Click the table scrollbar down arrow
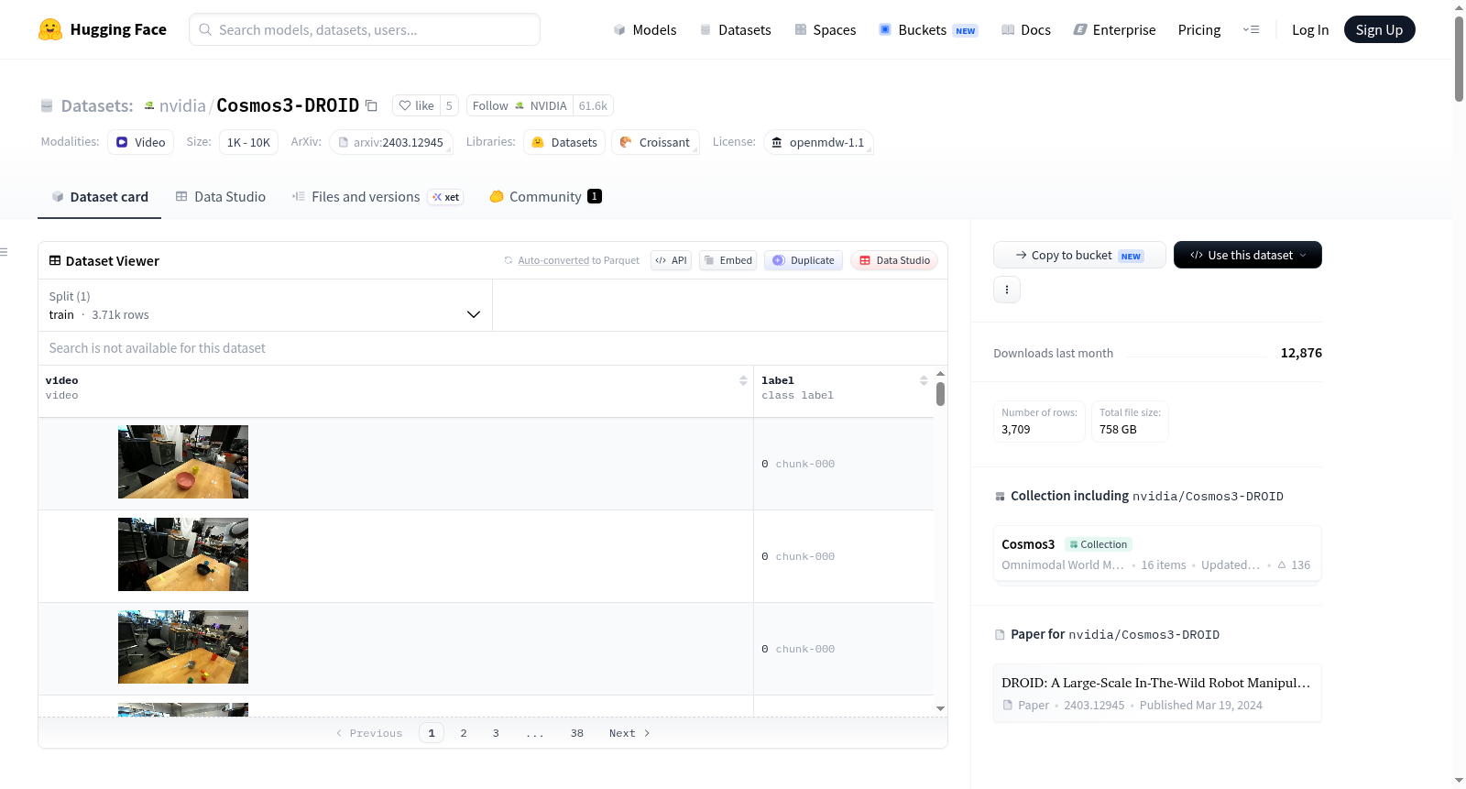 click(x=940, y=708)
